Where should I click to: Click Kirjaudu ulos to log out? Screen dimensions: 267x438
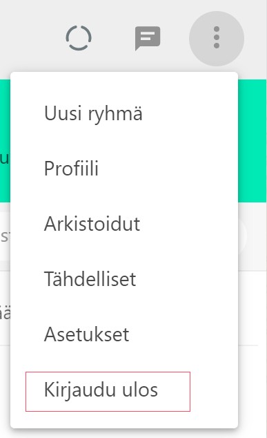point(101,390)
